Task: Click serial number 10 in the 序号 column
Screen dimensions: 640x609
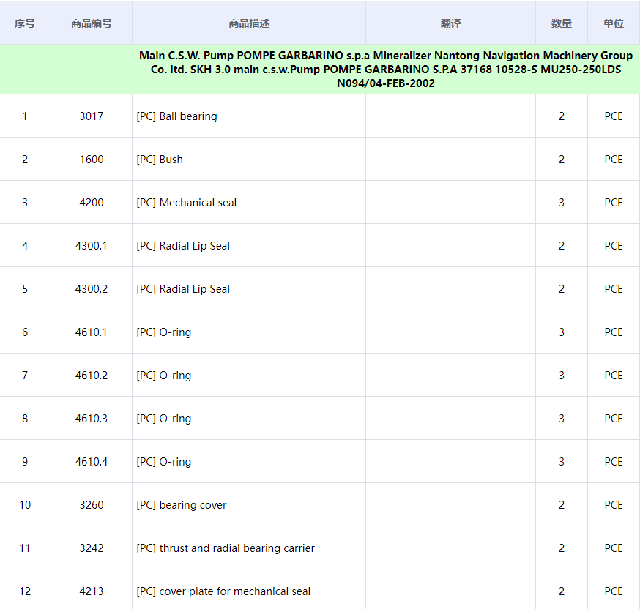Action: click(25, 505)
